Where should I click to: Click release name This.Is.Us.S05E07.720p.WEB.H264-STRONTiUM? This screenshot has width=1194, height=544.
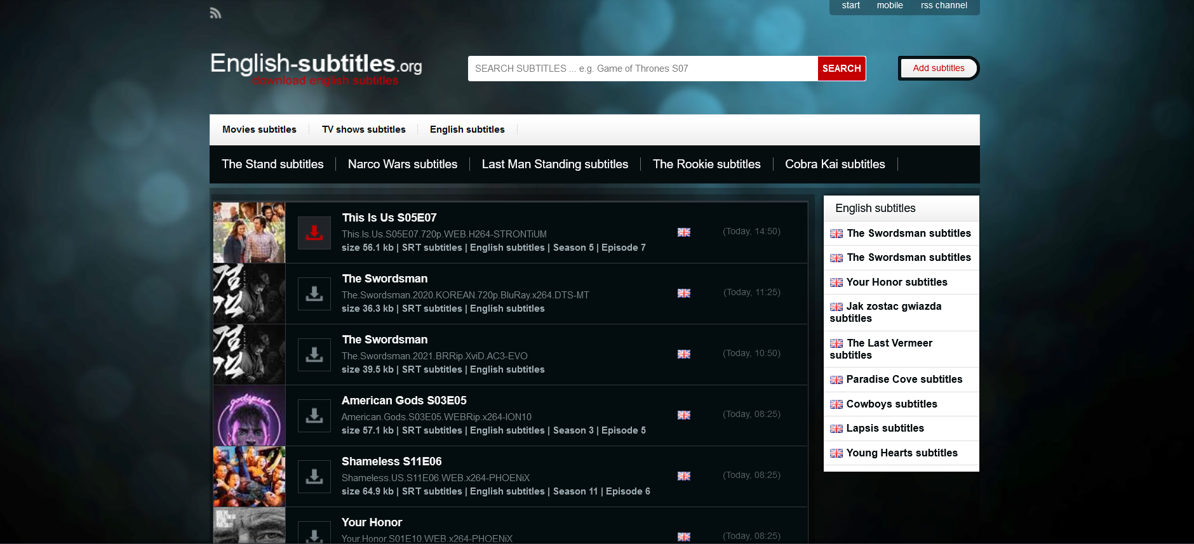click(x=444, y=234)
